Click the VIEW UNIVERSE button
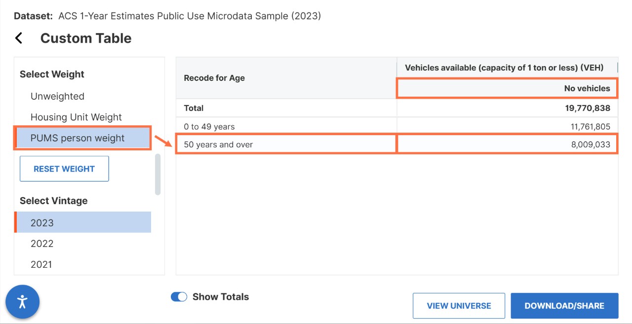The width and height of the screenshot is (632, 324). click(x=459, y=306)
